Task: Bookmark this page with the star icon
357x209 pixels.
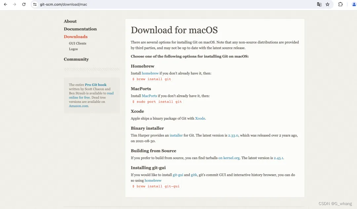Action: pos(327,4)
